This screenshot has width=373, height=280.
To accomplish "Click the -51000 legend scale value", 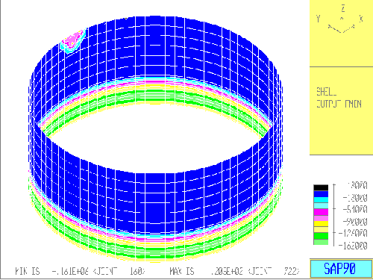I will click(x=355, y=210).
